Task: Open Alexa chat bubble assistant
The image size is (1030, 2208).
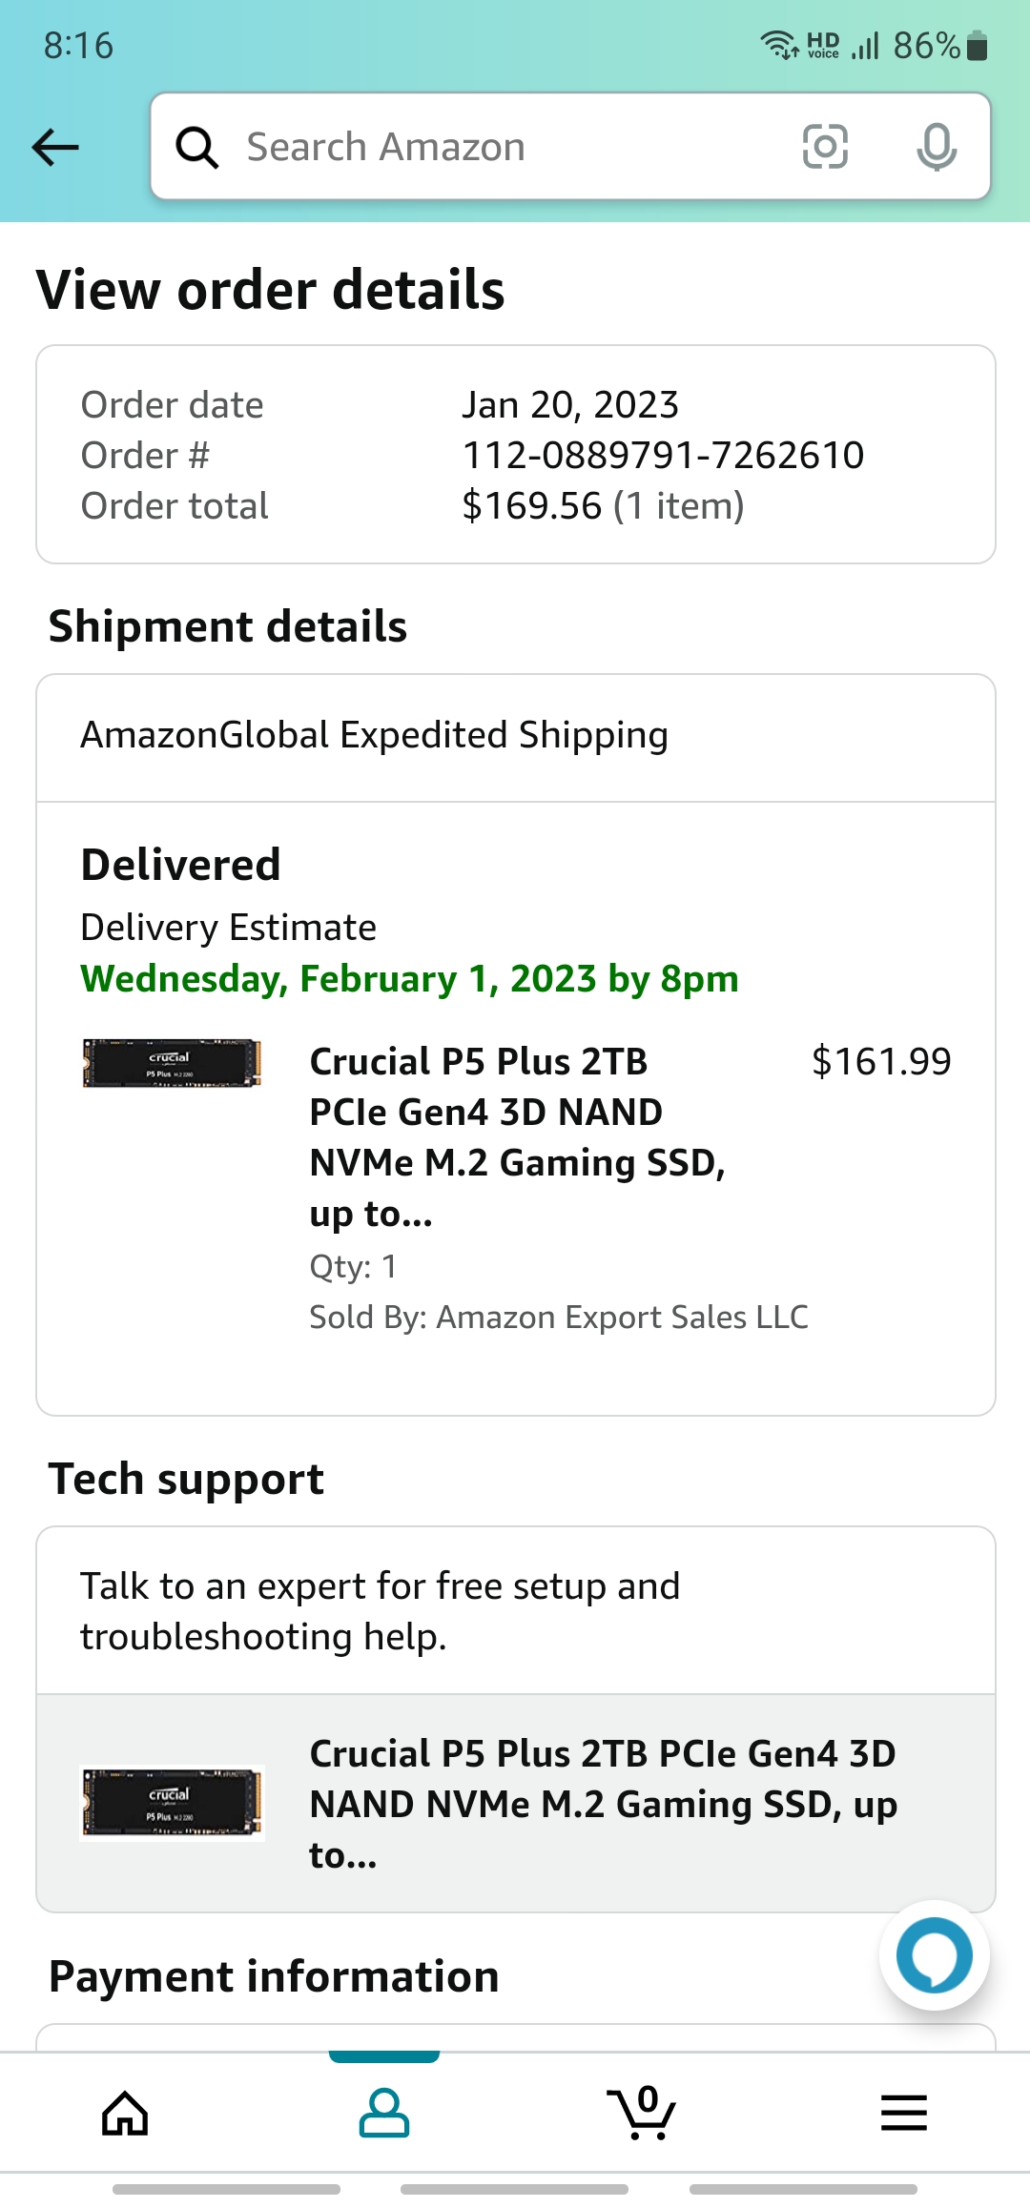Action: (x=934, y=1954)
